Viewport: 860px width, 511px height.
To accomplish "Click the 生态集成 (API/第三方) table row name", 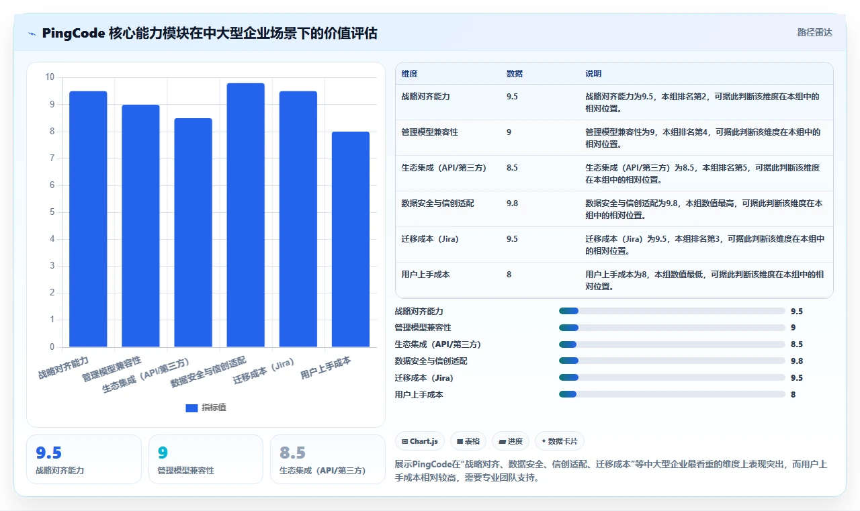I will tap(445, 168).
